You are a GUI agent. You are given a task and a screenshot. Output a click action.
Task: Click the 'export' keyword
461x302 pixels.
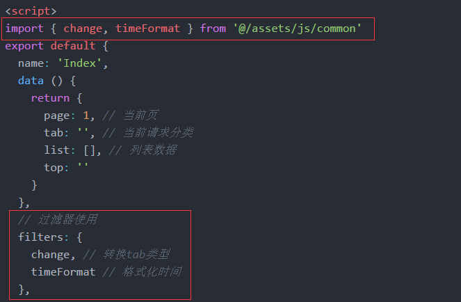tap(24, 46)
